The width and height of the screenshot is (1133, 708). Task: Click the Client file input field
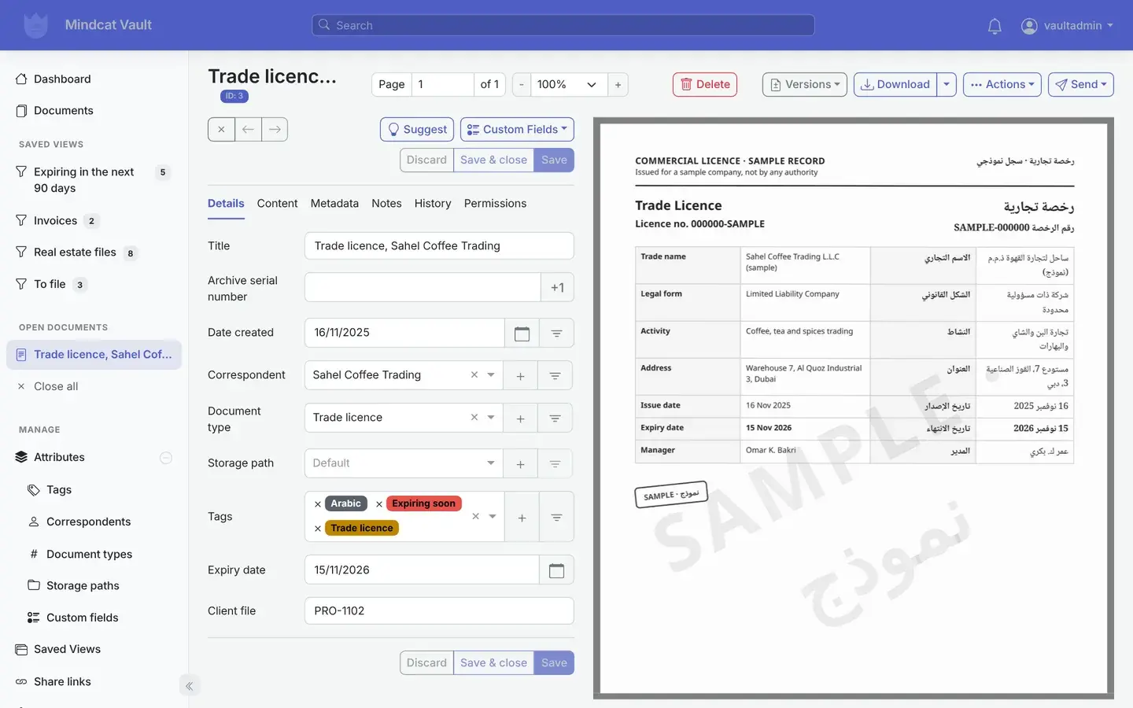439,611
